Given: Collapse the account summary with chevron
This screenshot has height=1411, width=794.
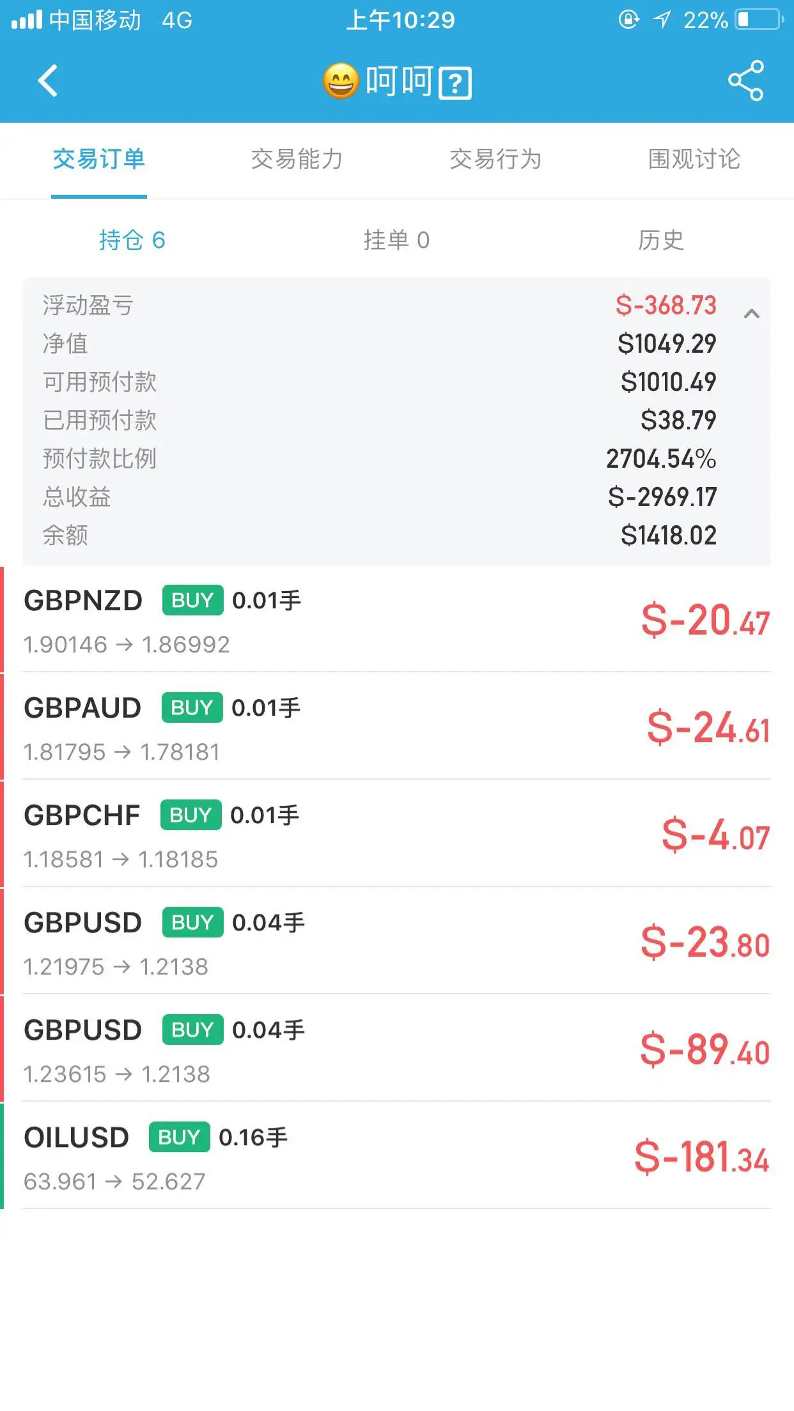Looking at the screenshot, I should point(752,313).
